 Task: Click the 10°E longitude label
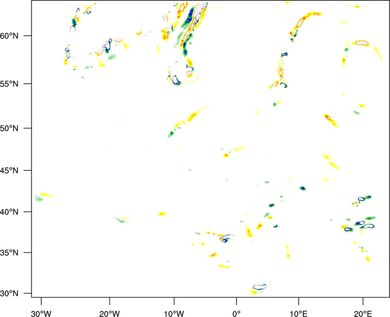[x=298, y=313]
